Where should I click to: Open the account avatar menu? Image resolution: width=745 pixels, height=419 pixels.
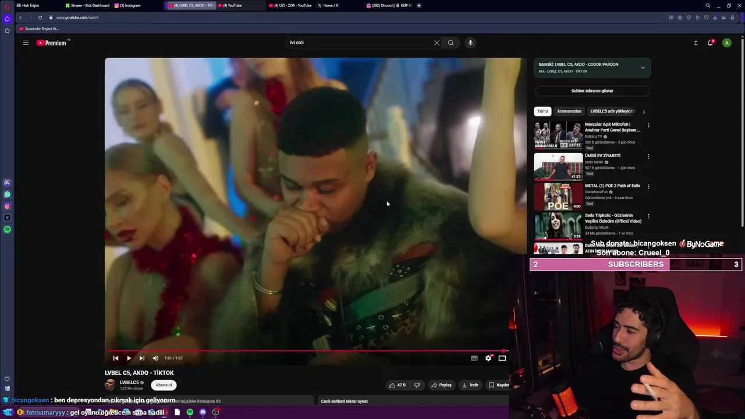[x=726, y=42]
